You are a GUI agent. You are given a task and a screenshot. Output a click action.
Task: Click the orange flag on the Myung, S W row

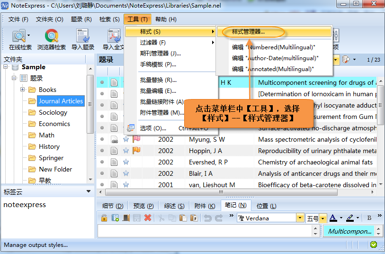[x=136, y=139]
